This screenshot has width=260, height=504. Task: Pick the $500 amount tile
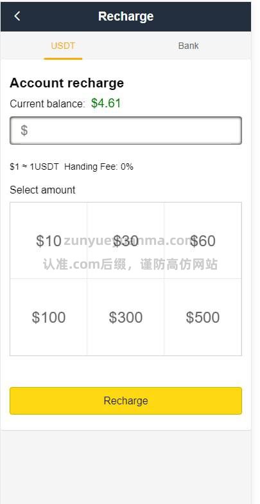203,318
